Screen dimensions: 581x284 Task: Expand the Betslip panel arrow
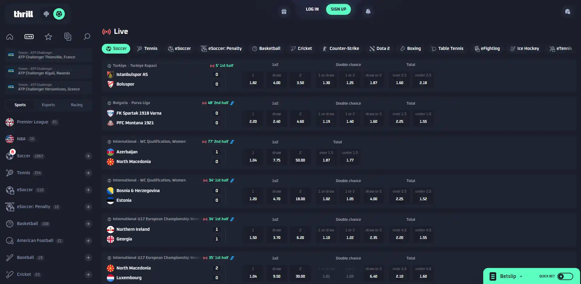(x=521, y=276)
